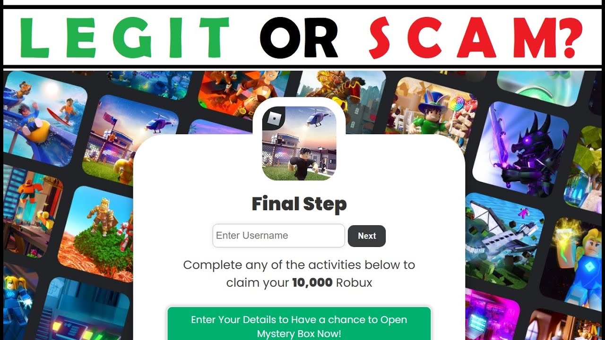Viewport: 605px width, 340px height.
Task: Click the black OR banner word
Action: click(299, 38)
